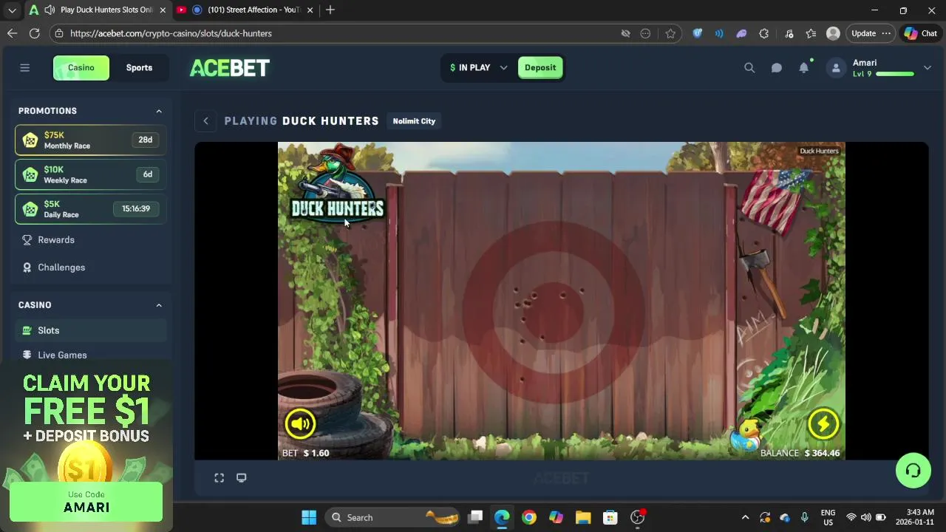
Task: Open a new browser tab
Action: 330,10
